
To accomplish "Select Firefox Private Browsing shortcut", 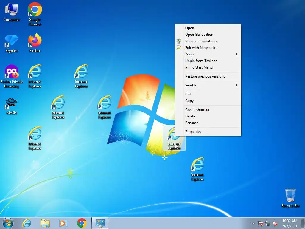I will [x=12, y=76].
